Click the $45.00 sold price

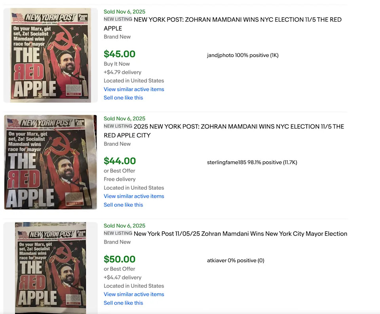(x=120, y=54)
